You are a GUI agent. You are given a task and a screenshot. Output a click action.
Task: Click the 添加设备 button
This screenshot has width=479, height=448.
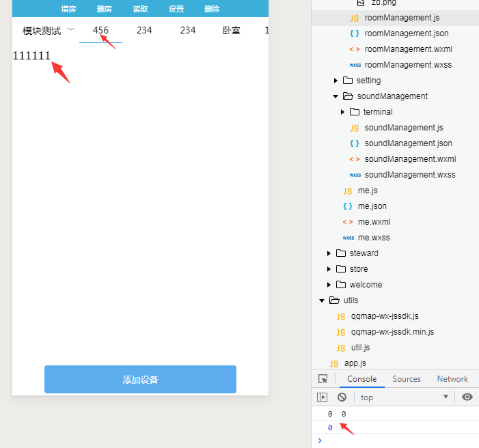coord(140,379)
